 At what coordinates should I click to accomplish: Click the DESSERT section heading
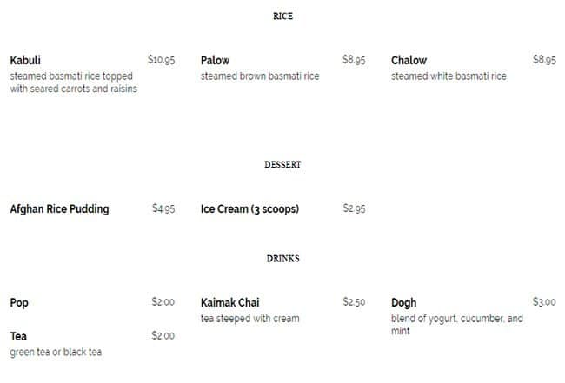[x=282, y=165]
